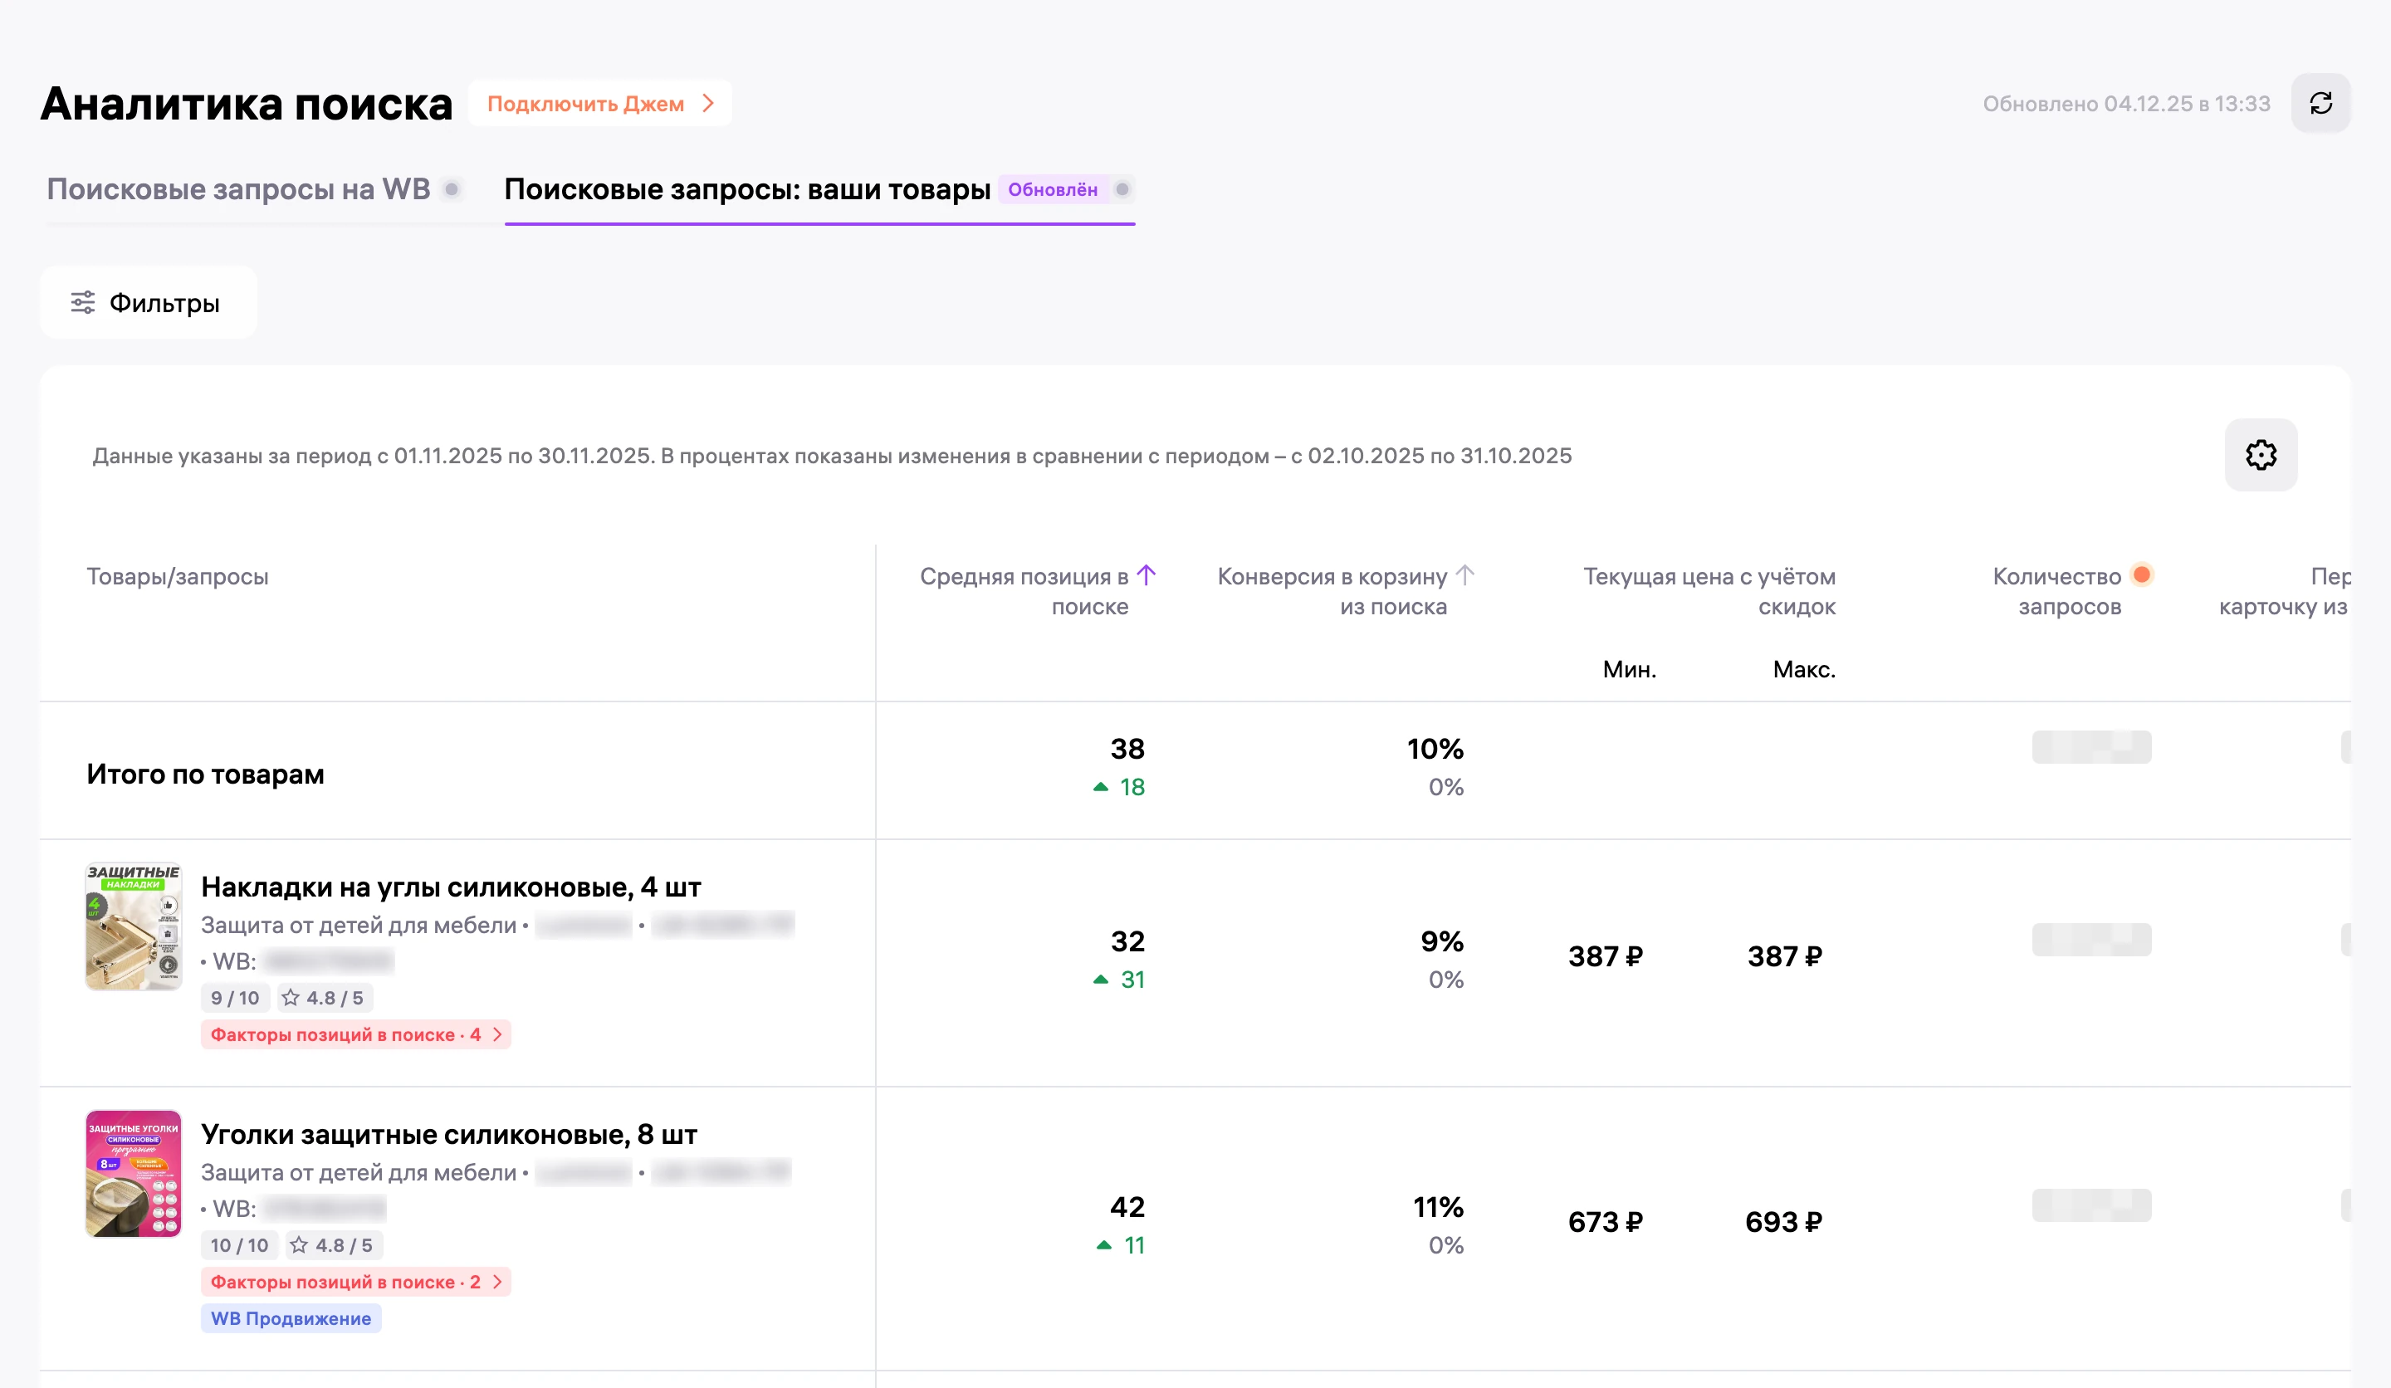Click the 9 / 10 rating badge
The height and width of the screenshot is (1388, 2391).
(x=235, y=998)
